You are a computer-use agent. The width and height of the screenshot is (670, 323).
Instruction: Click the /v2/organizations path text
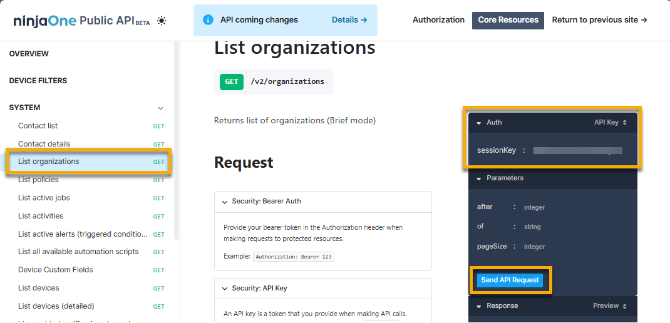coord(287,81)
